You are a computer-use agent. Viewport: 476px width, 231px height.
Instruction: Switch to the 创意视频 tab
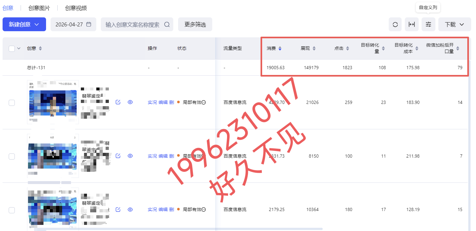pos(76,8)
